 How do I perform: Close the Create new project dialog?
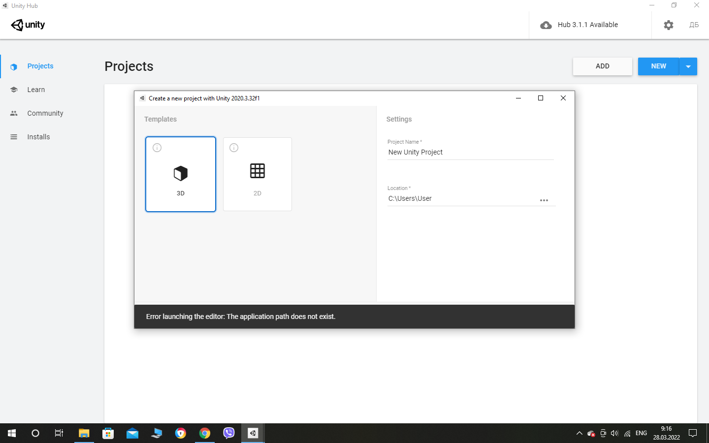[563, 98]
